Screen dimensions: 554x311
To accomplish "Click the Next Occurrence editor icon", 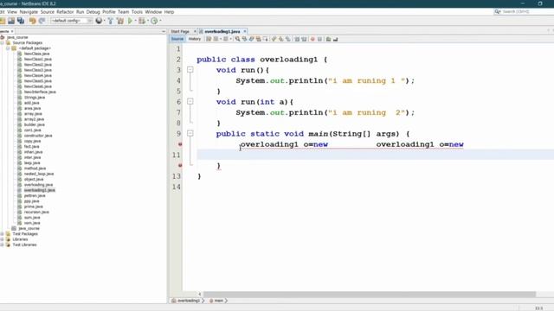I will pos(251,39).
